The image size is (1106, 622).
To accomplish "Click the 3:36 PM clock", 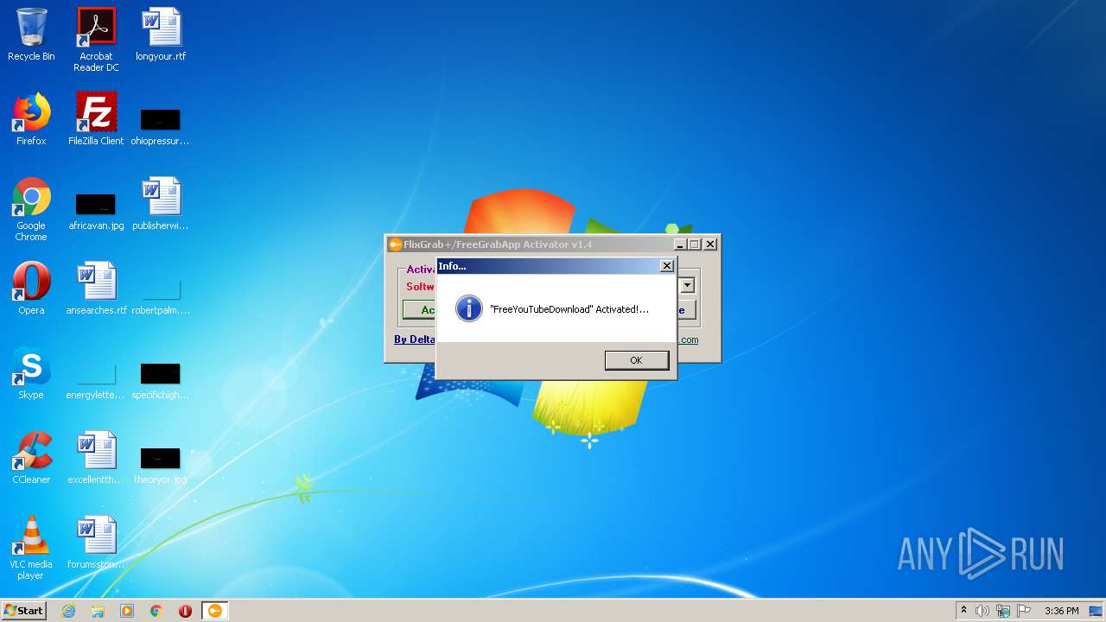I will click(1061, 611).
